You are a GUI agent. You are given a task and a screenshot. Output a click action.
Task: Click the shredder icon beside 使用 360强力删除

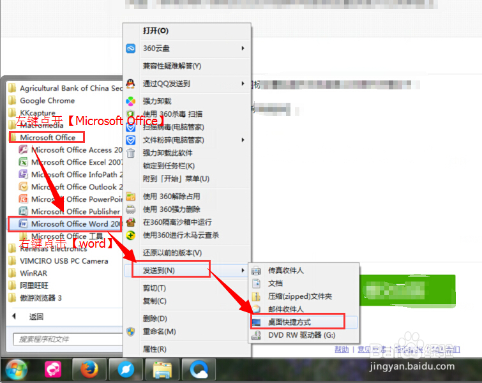131,209
